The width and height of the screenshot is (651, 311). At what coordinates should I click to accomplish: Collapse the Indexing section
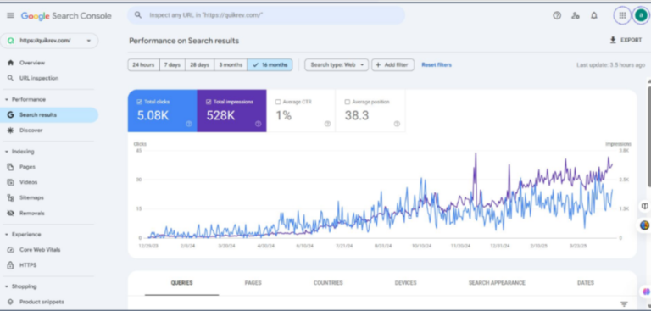pos(7,152)
